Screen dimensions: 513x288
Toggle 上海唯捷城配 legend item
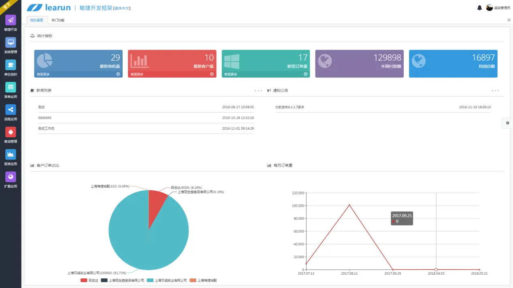coord(203,280)
